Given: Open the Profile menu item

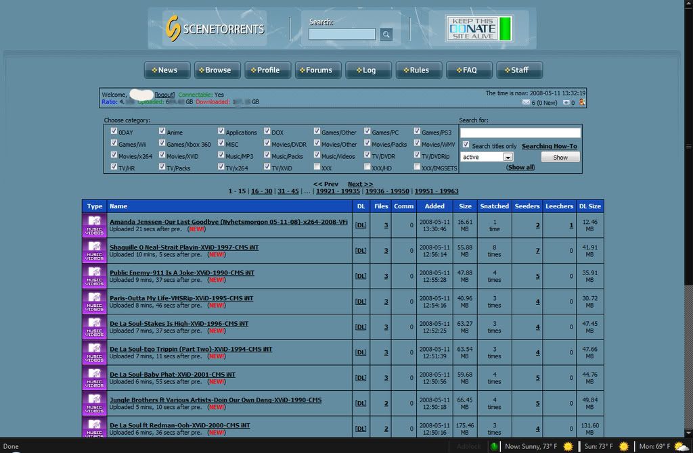Looking at the screenshot, I should pyautogui.click(x=268, y=70).
